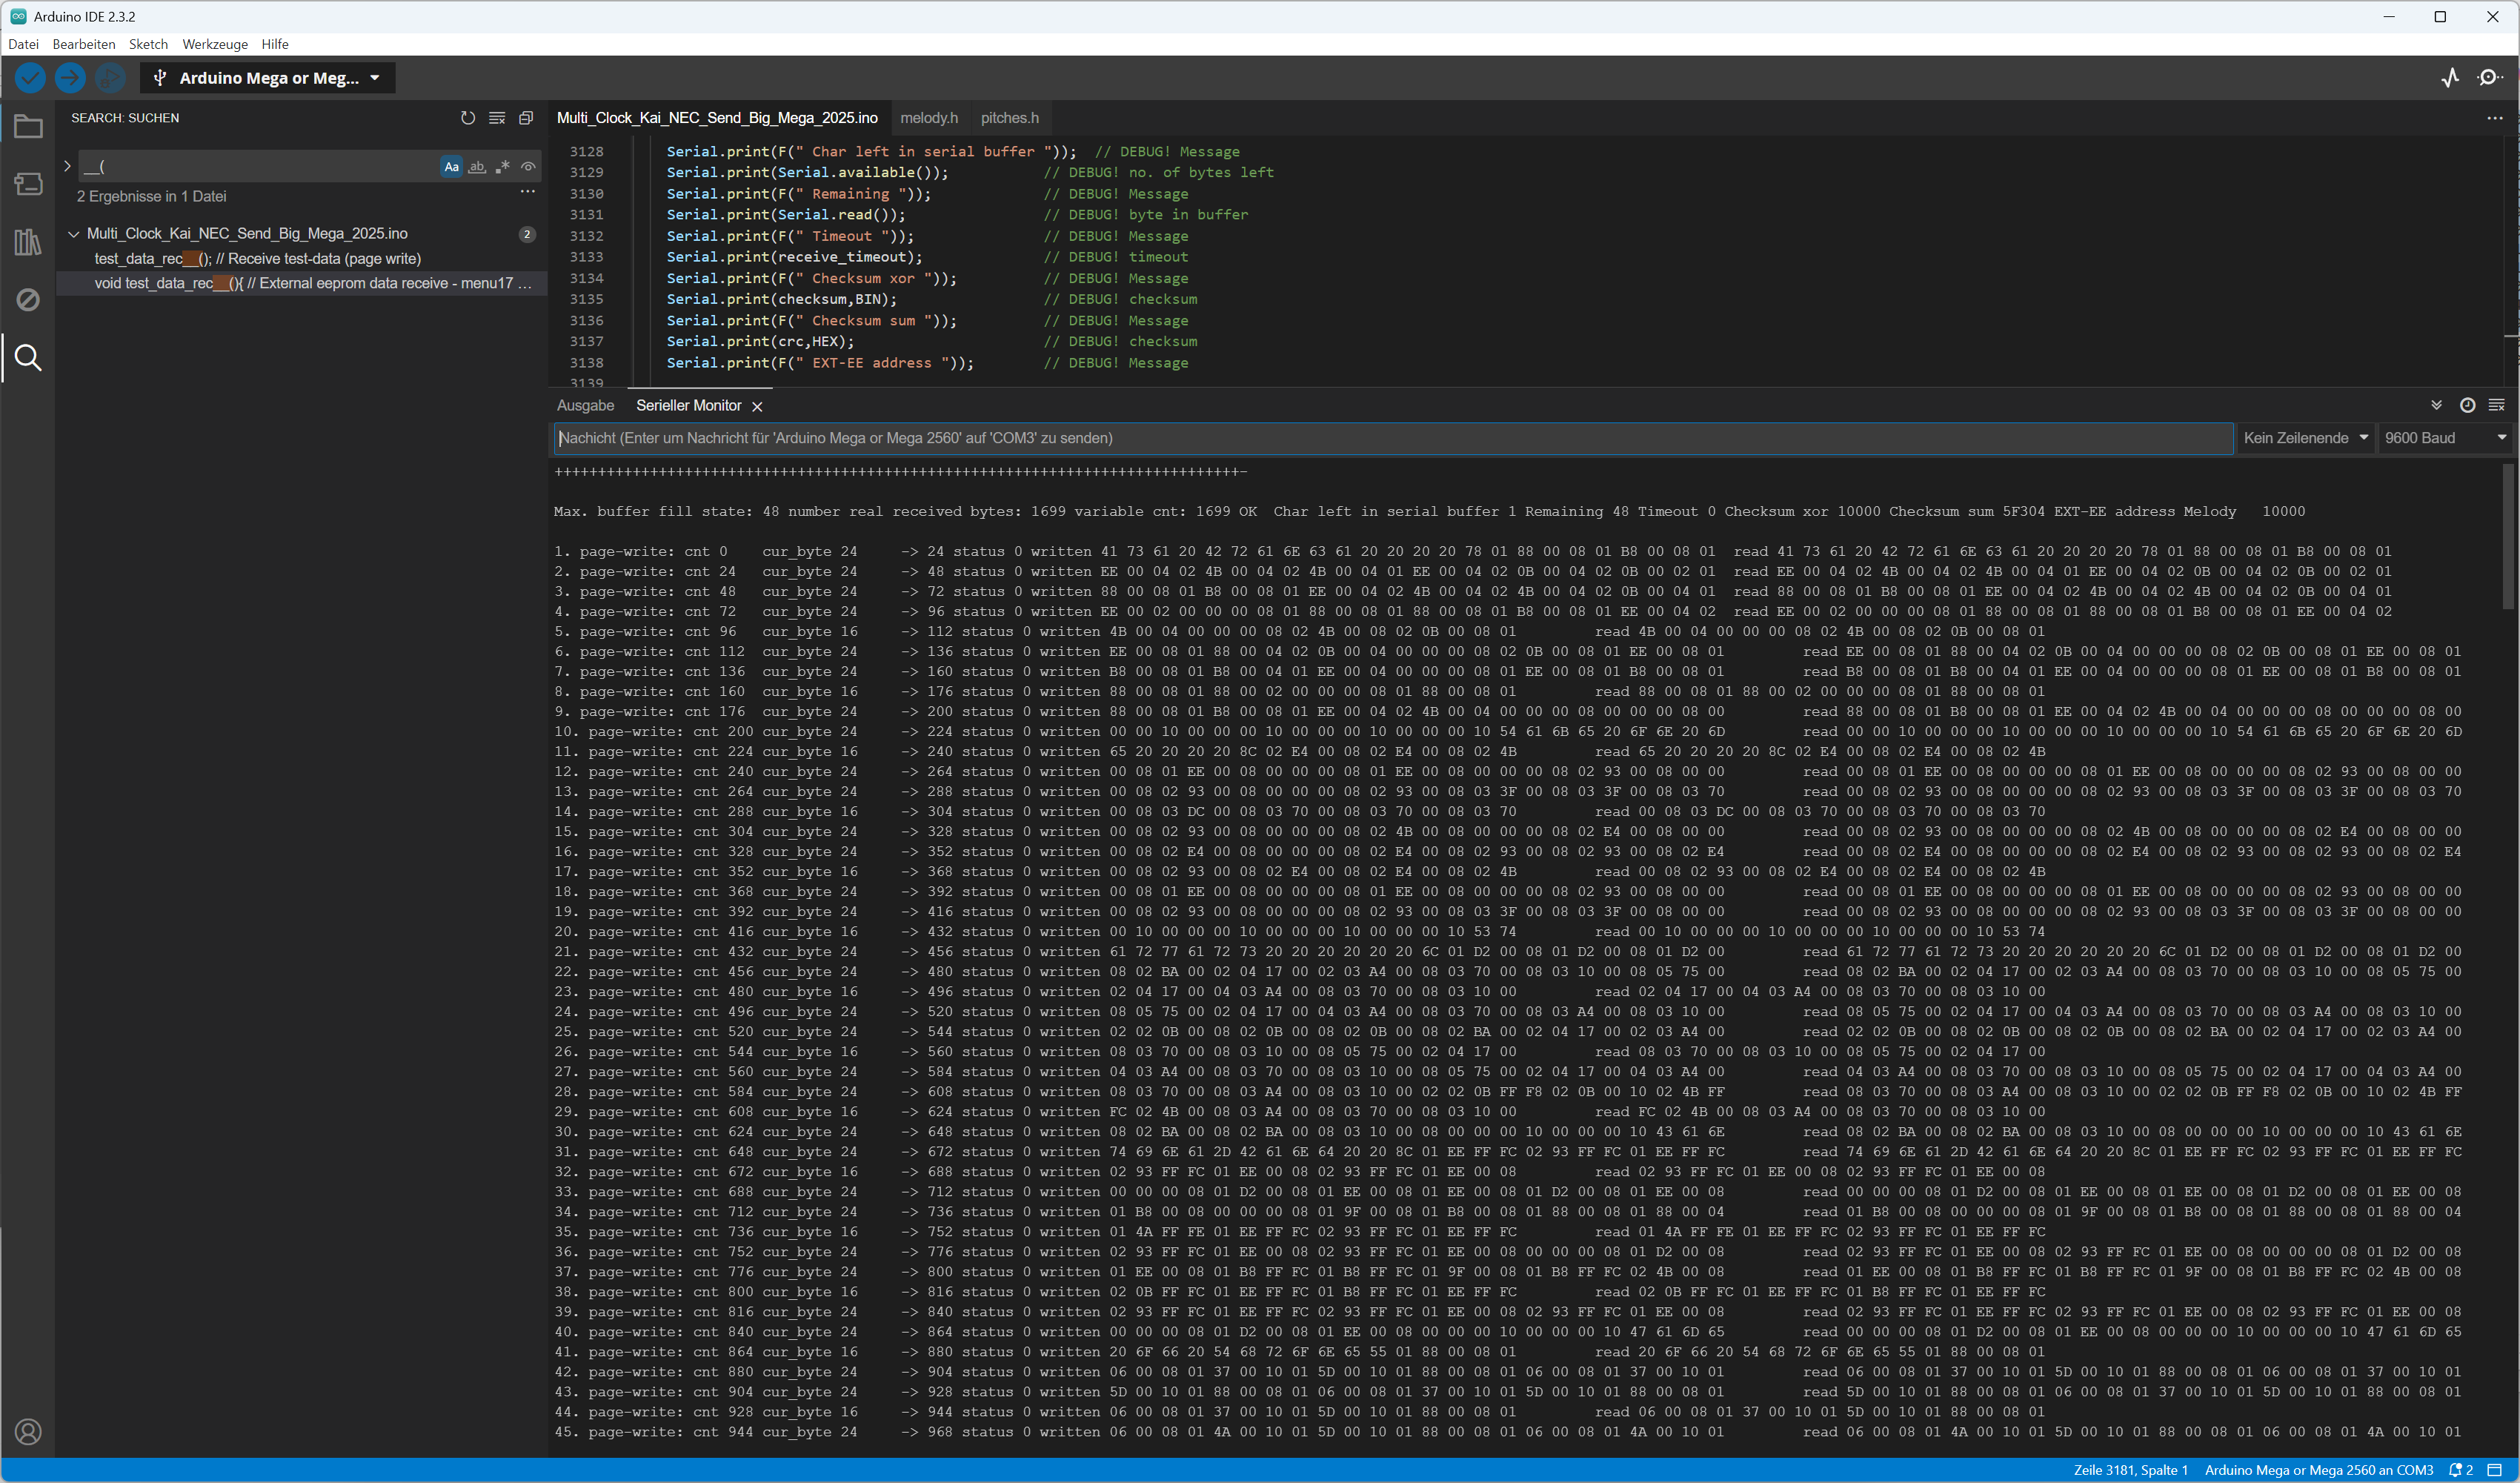Switch to the Ausgabe output tab
The width and height of the screenshot is (2520, 1483).
pos(586,405)
